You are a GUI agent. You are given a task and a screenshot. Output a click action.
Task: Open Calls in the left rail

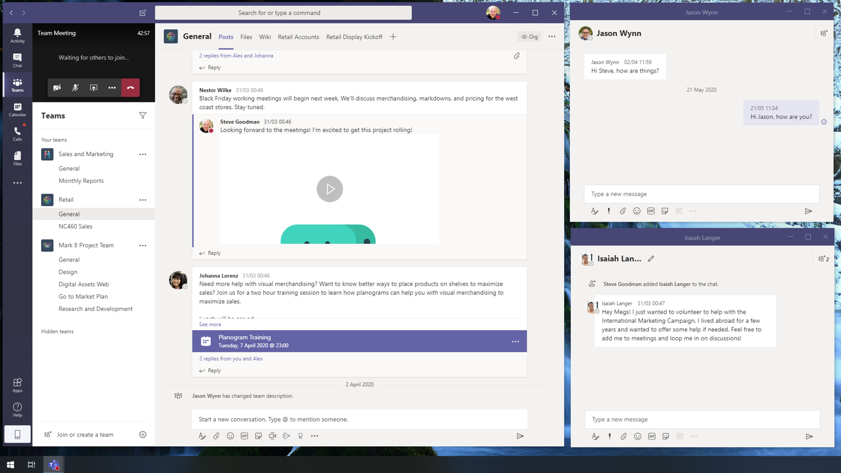click(x=17, y=134)
